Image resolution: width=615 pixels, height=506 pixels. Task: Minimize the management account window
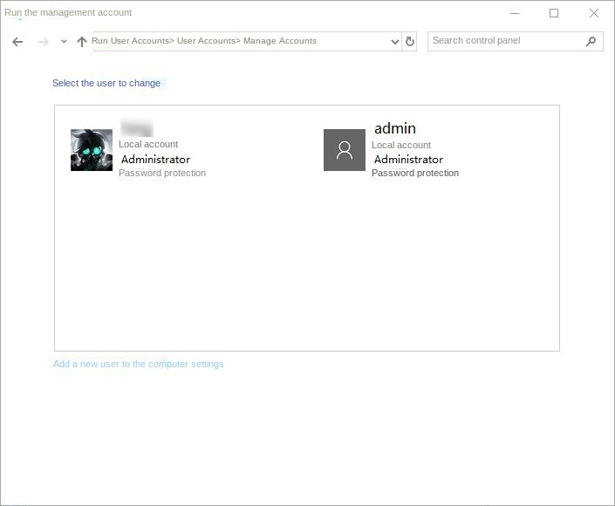click(515, 13)
